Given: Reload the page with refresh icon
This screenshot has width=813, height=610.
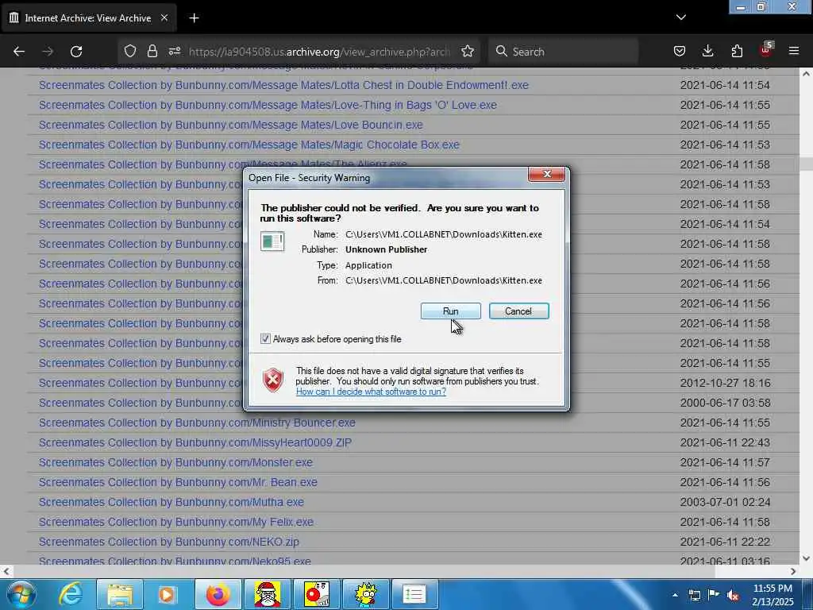Looking at the screenshot, I should [x=76, y=52].
